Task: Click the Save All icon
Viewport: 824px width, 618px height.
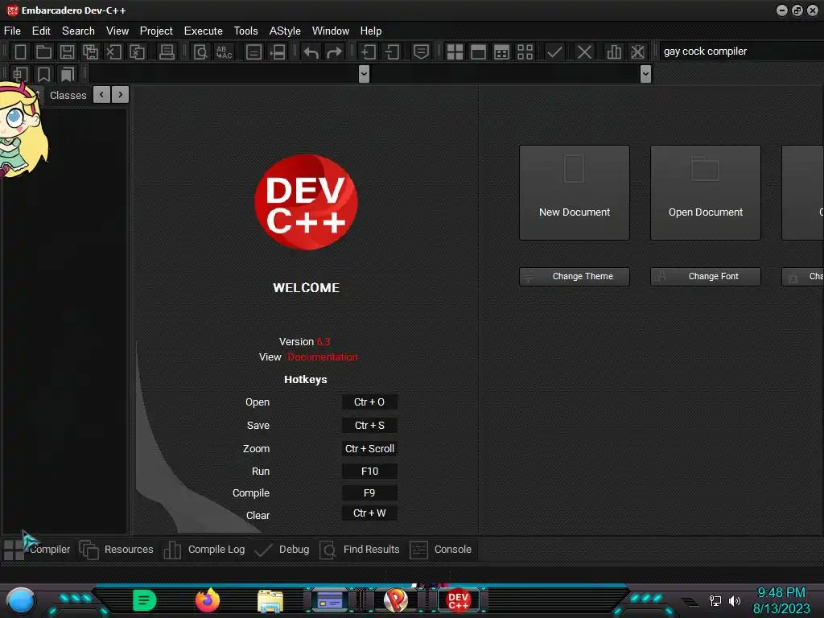Action: click(90, 51)
